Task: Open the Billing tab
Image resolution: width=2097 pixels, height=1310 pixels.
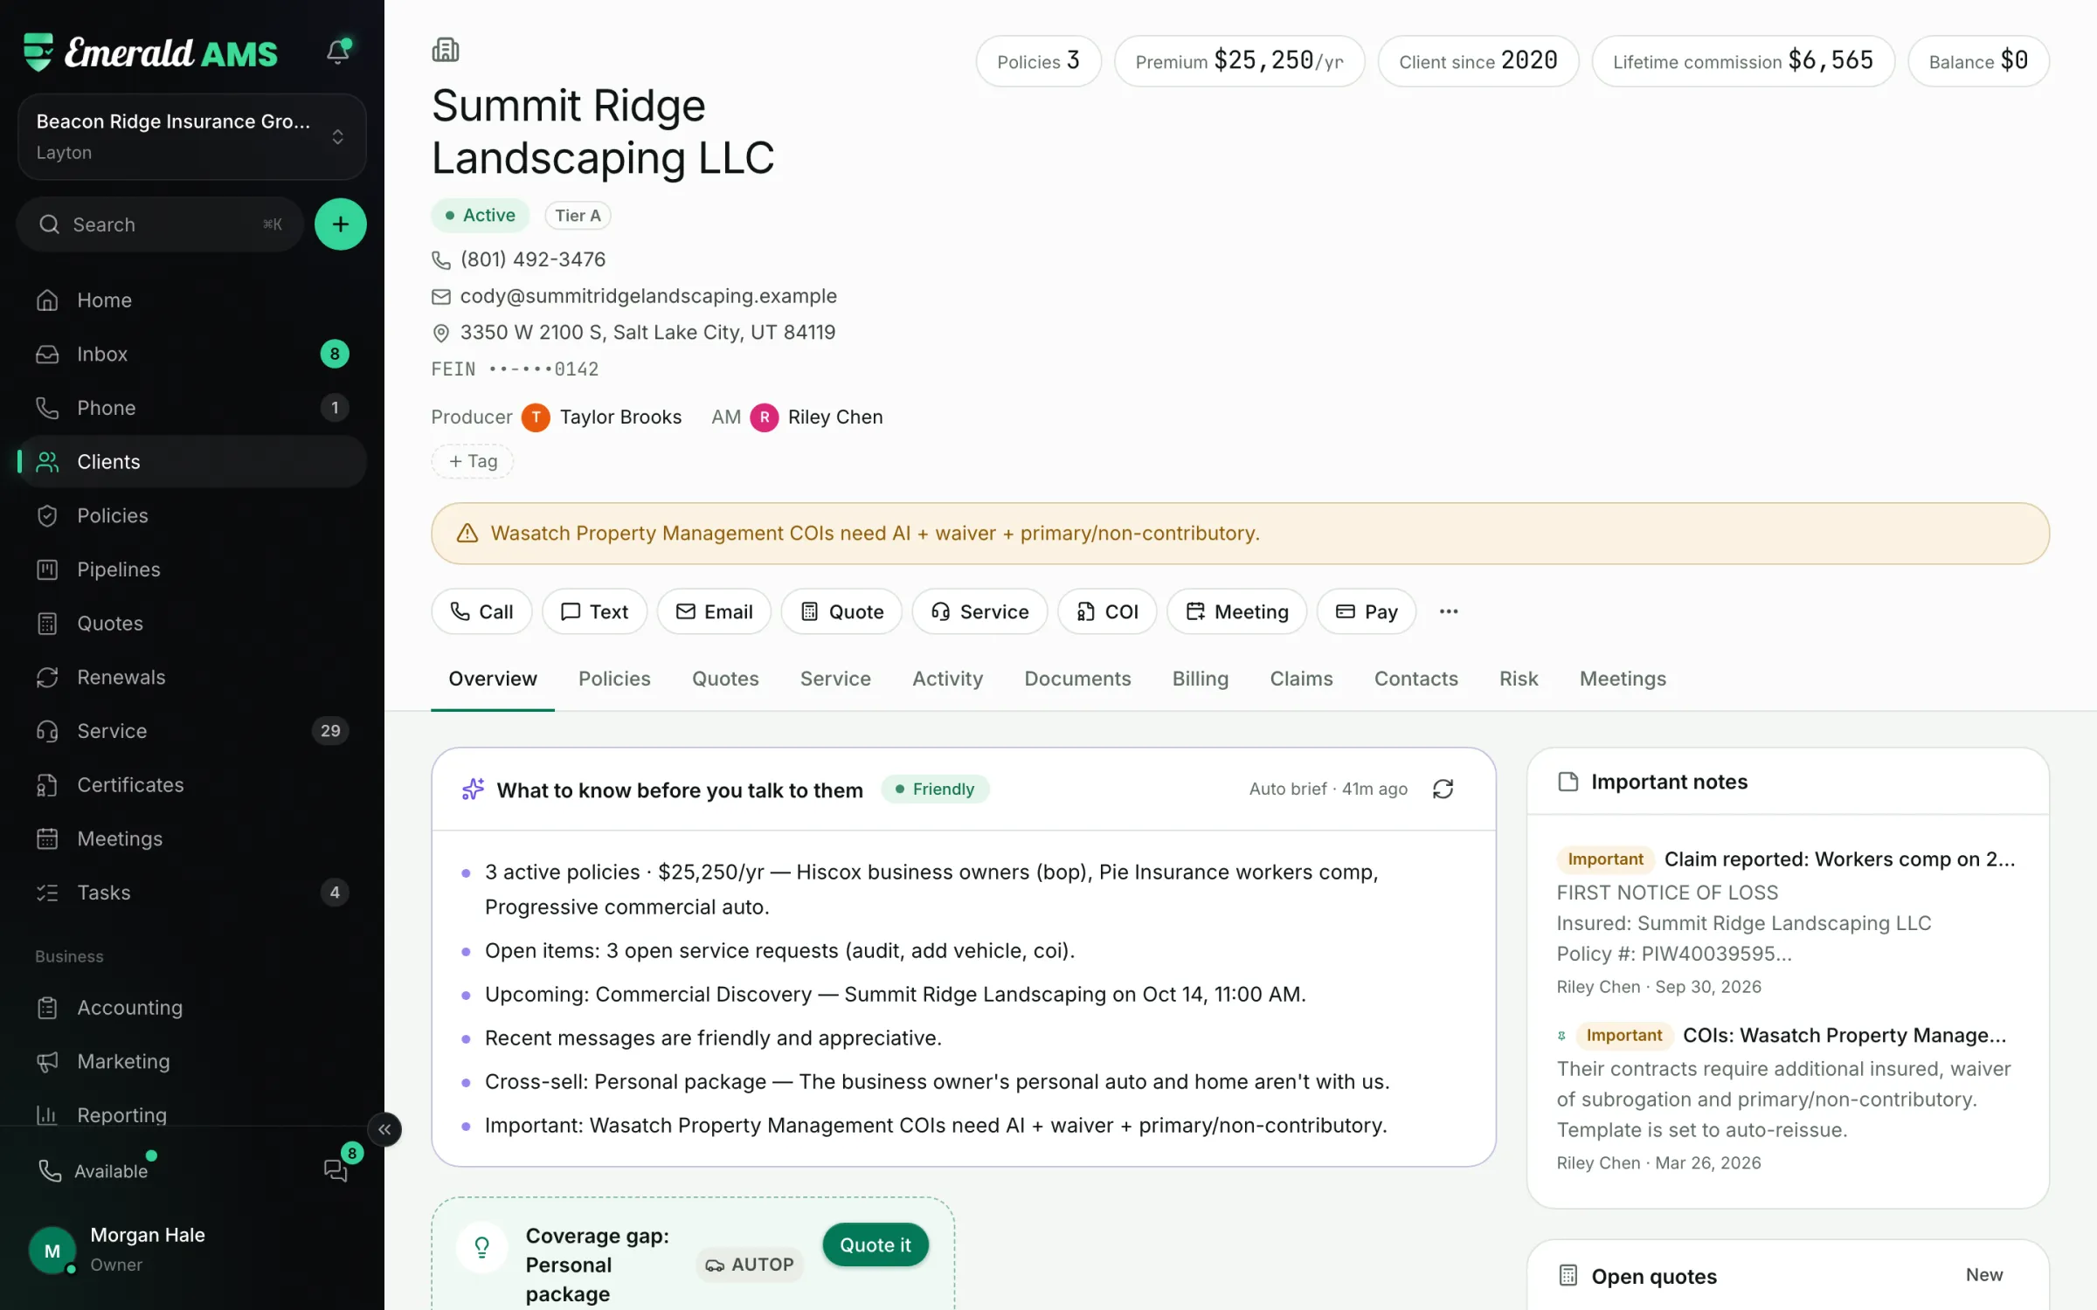Action: 1200,679
